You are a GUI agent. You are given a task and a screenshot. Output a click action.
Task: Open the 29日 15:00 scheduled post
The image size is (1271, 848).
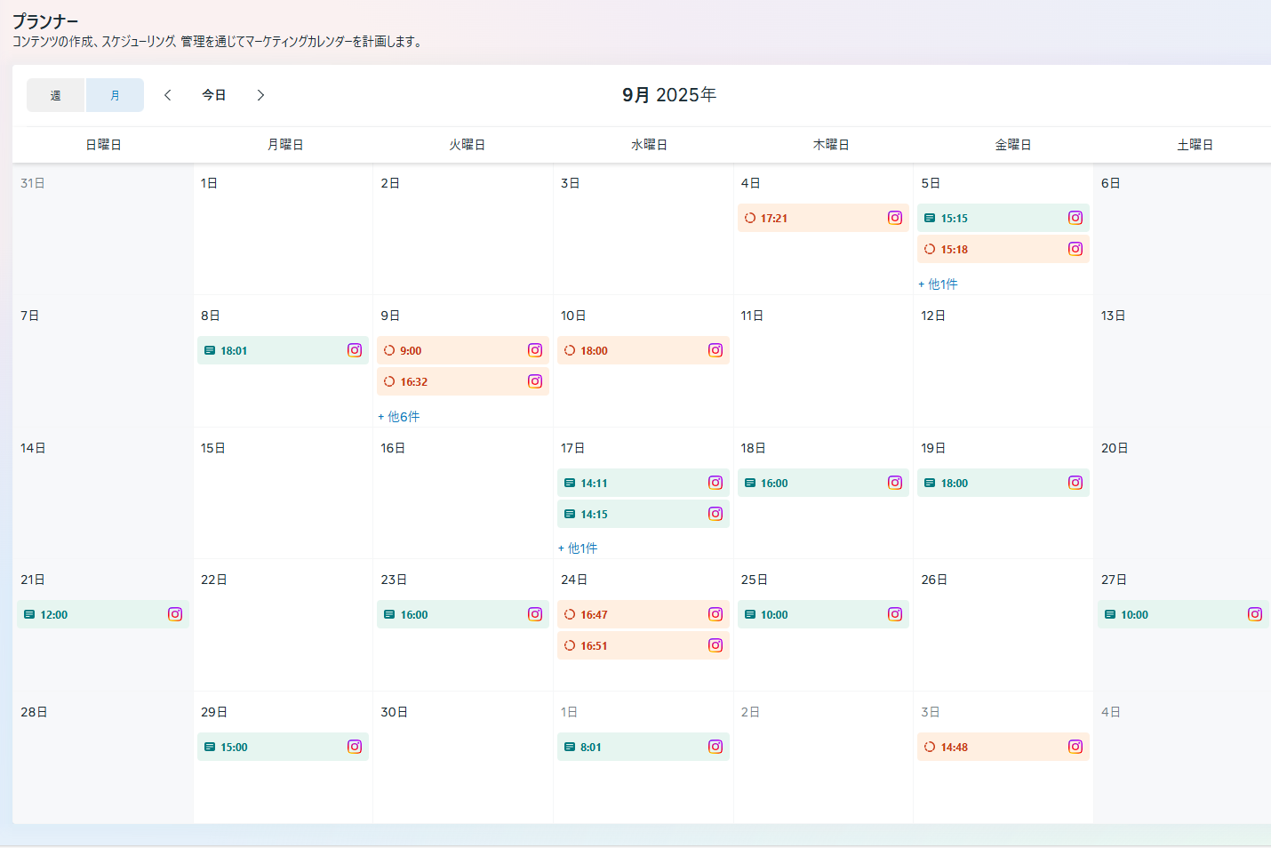pos(271,747)
